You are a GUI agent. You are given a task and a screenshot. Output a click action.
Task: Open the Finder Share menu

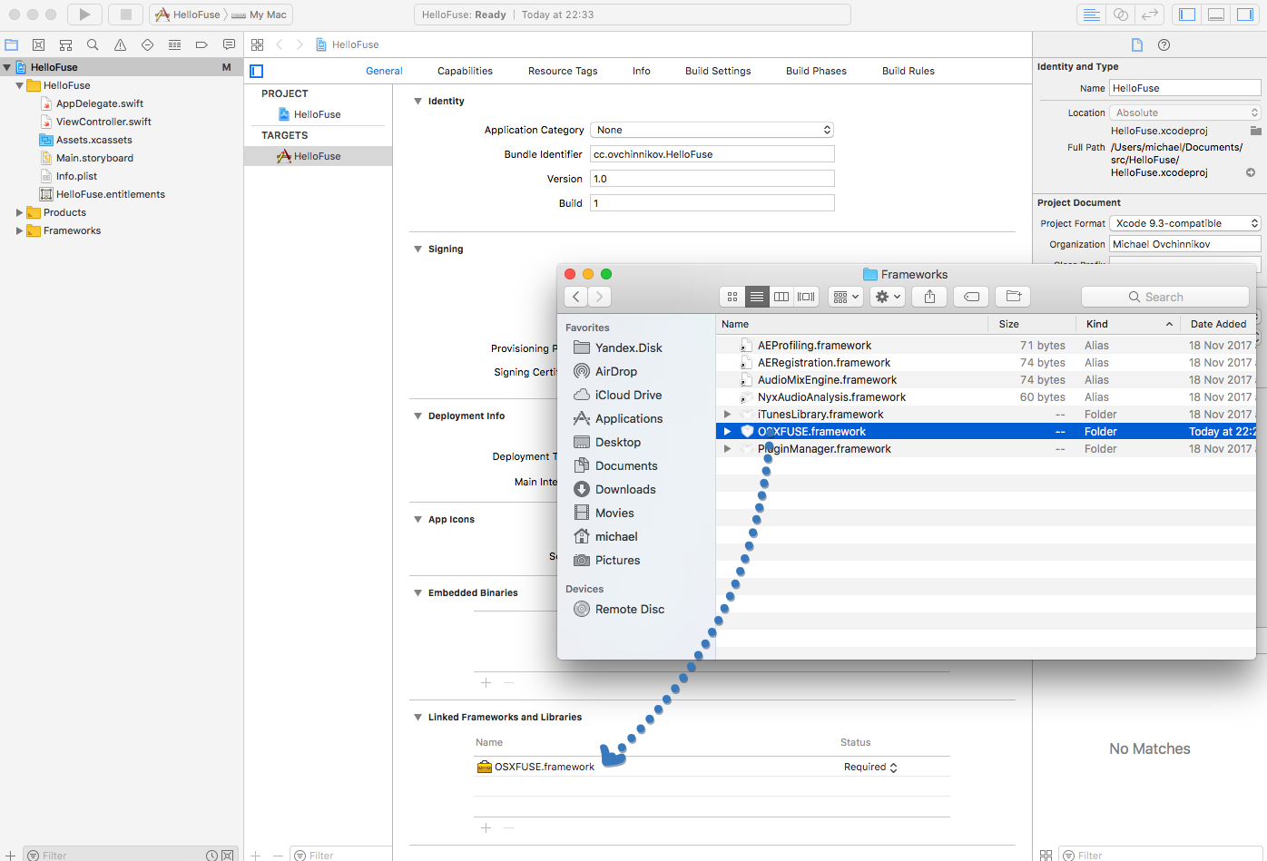click(929, 297)
